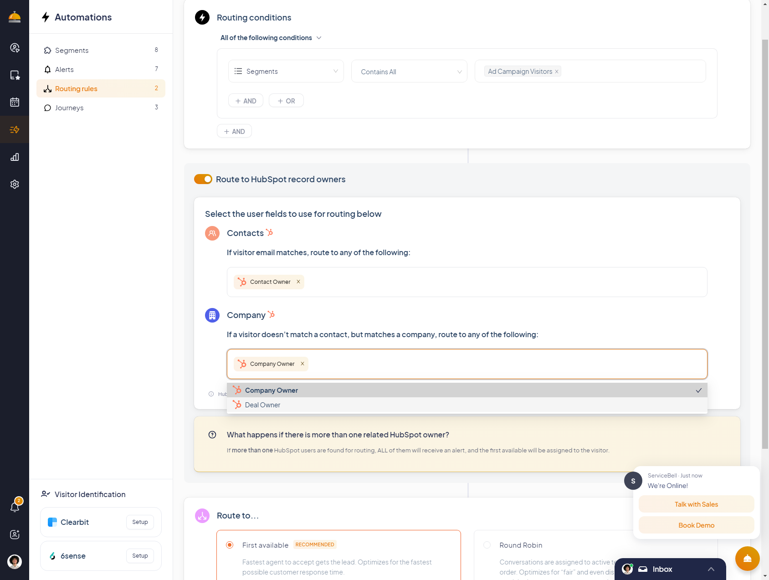
Task: Open the user avatar at sidebar bottom
Action: point(15,561)
